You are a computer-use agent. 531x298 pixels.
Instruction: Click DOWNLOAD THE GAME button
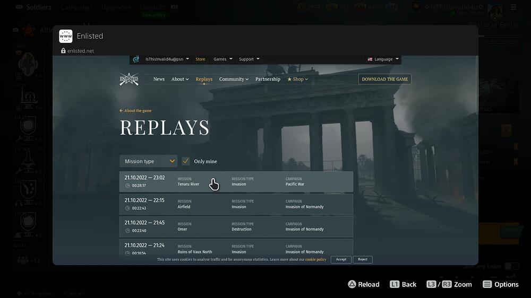click(x=384, y=79)
